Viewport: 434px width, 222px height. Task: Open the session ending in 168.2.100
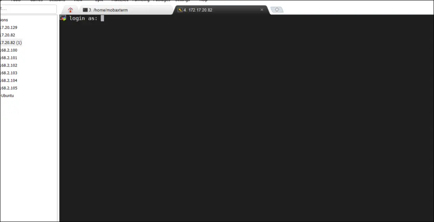tap(8, 50)
